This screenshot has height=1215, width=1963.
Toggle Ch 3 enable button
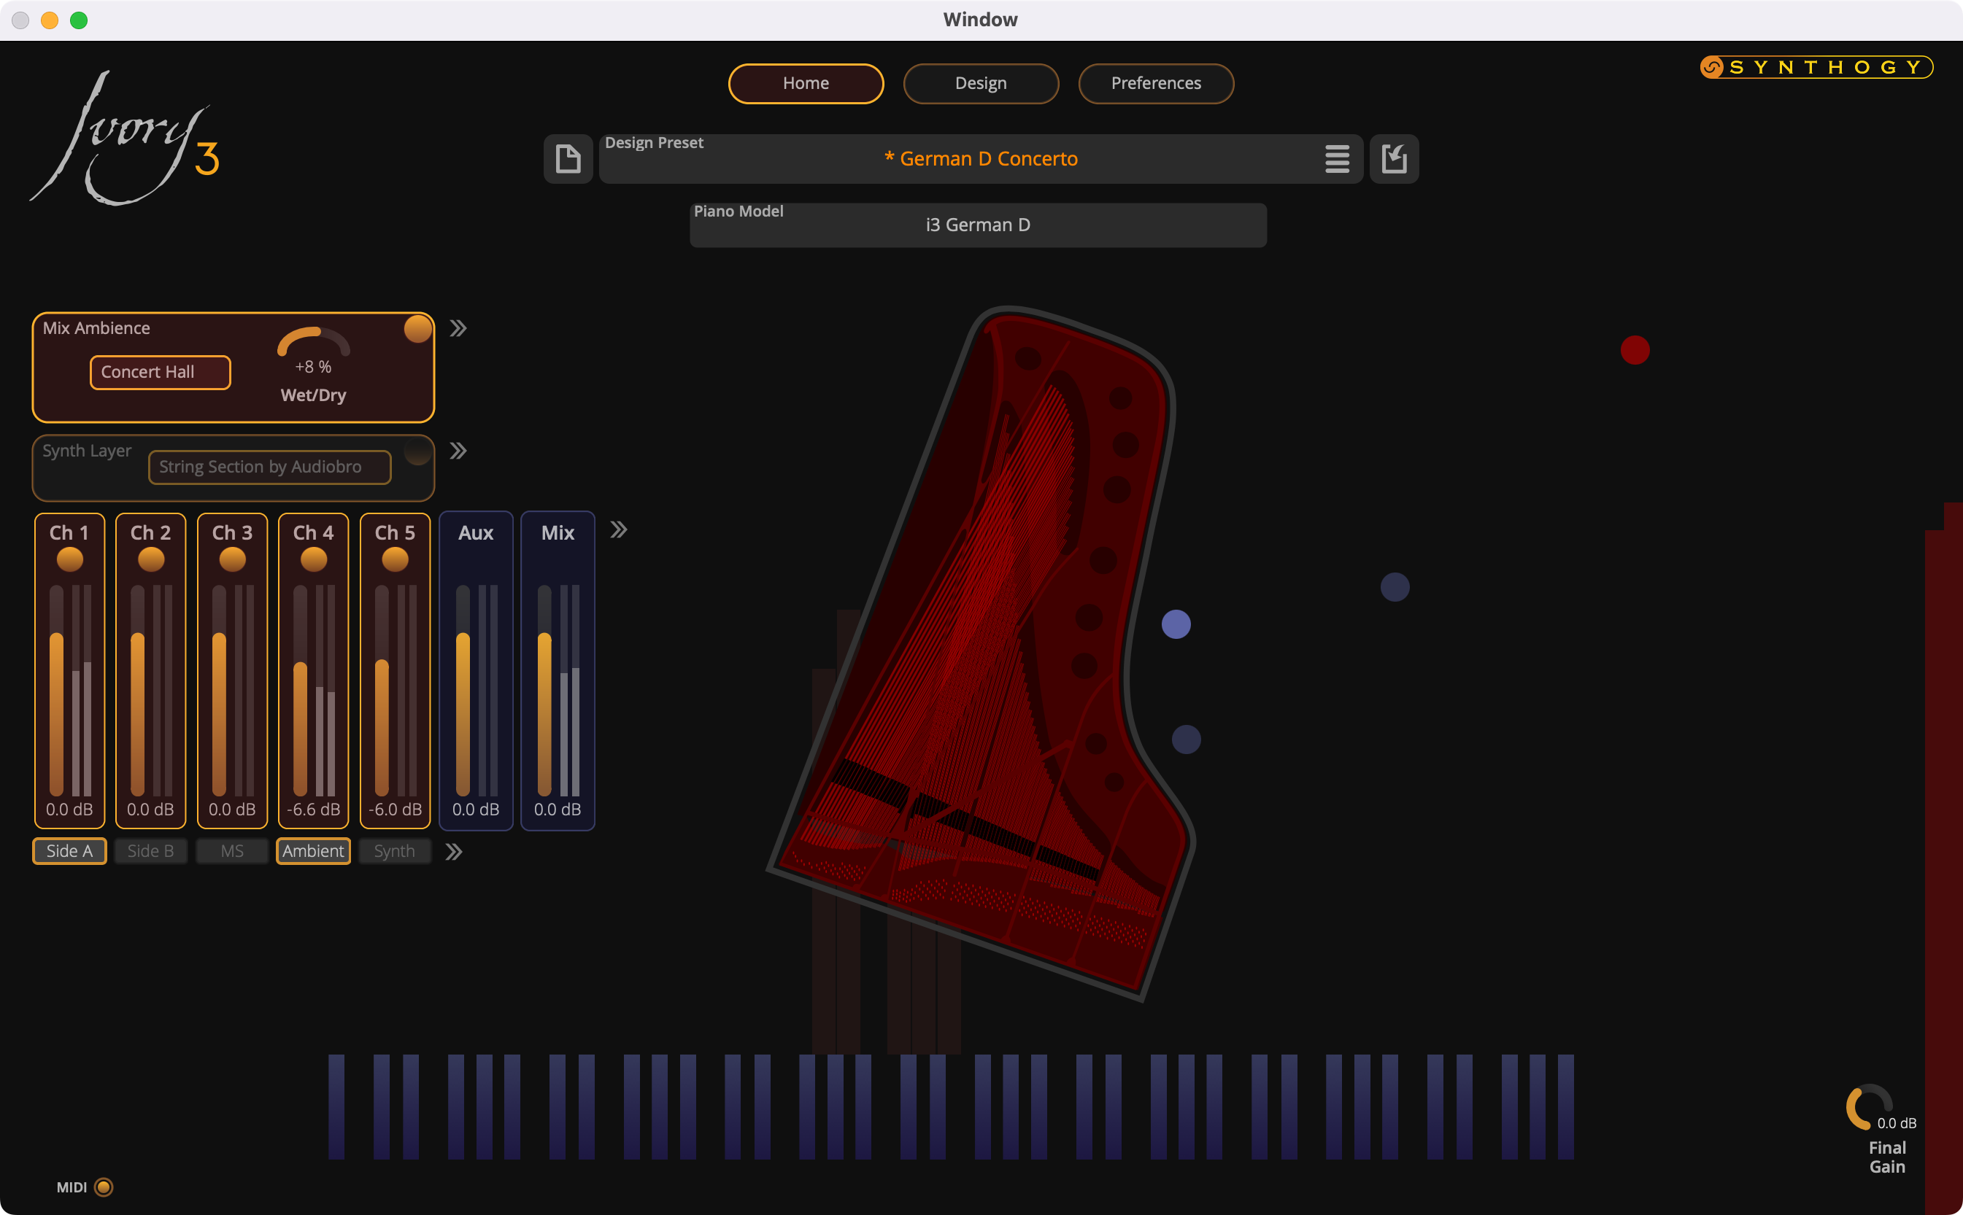tap(232, 559)
